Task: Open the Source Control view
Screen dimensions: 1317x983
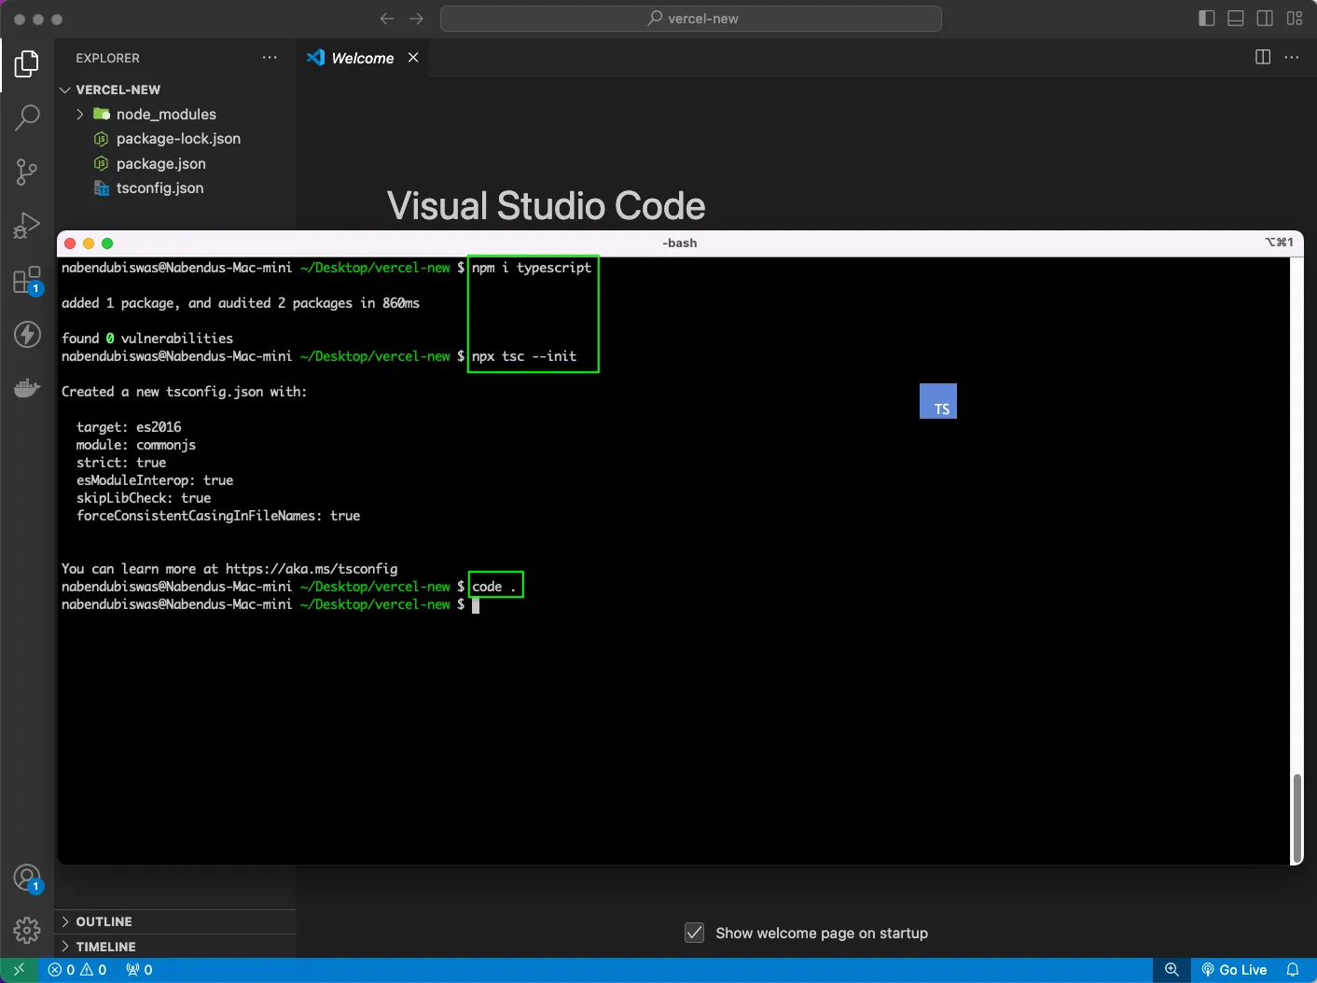Action: [x=27, y=172]
